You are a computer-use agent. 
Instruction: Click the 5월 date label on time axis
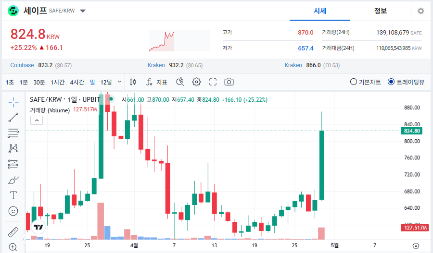pos(335,245)
